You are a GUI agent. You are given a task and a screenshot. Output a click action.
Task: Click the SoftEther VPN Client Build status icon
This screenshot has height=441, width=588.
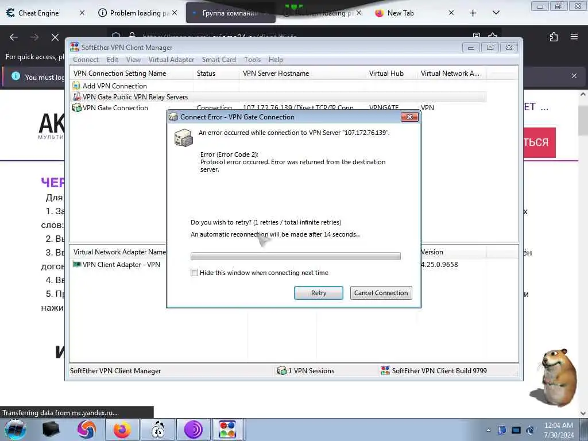pos(385,371)
